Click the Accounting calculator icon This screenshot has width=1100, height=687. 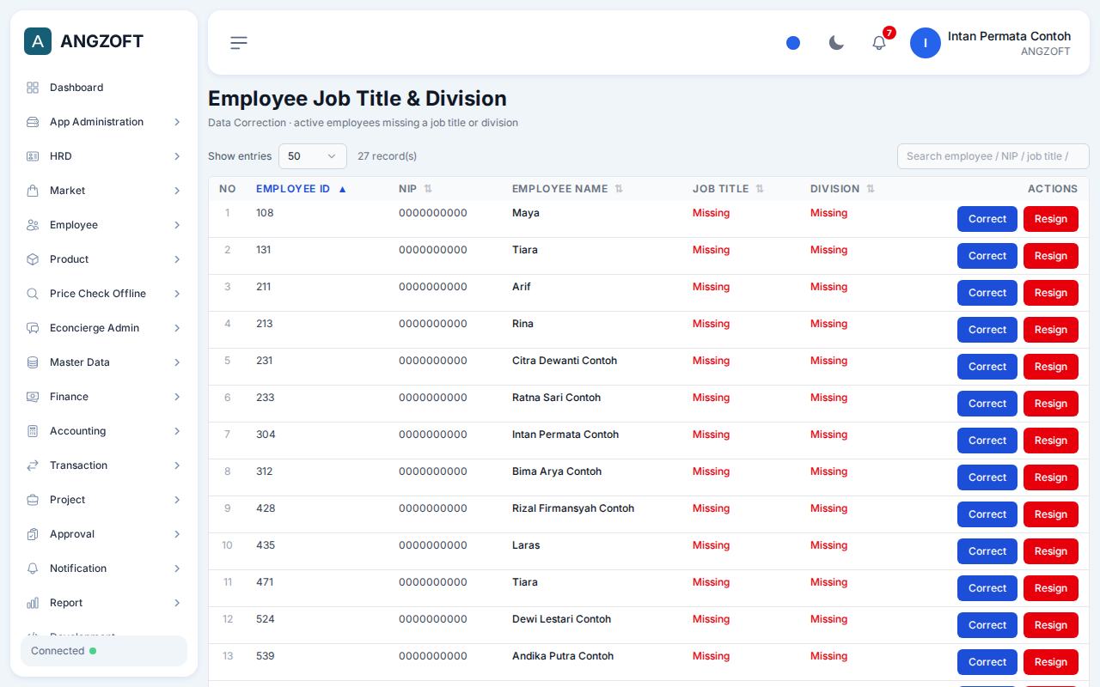tap(33, 431)
